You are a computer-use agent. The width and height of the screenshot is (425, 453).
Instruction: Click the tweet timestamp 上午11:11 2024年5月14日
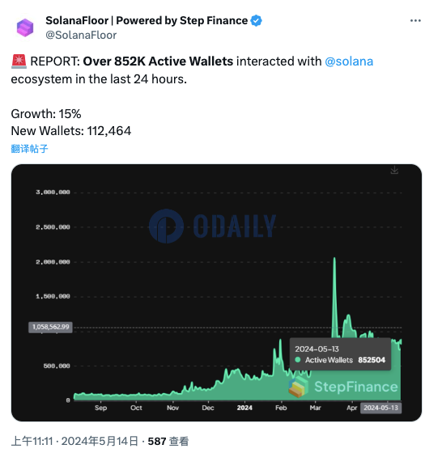(74, 441)
